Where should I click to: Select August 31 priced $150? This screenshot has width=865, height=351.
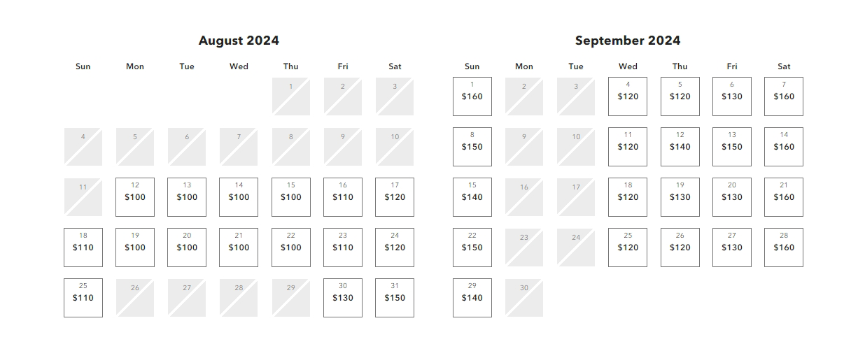click(x=395, y=298)
